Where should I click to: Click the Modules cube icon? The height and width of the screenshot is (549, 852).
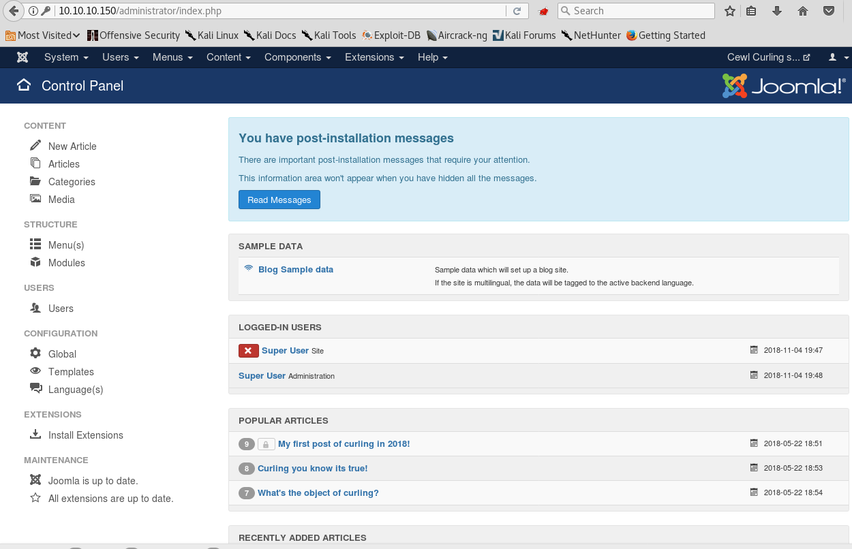tap(35, 262)
